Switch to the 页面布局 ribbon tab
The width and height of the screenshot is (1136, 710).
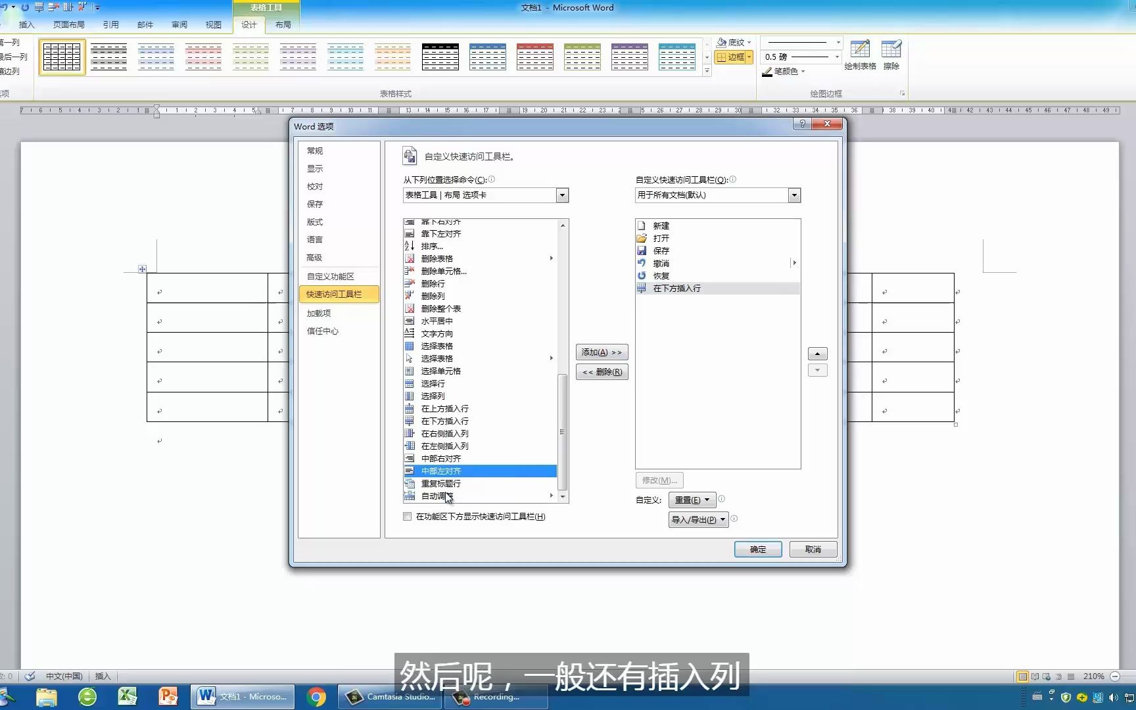point(69,24)
